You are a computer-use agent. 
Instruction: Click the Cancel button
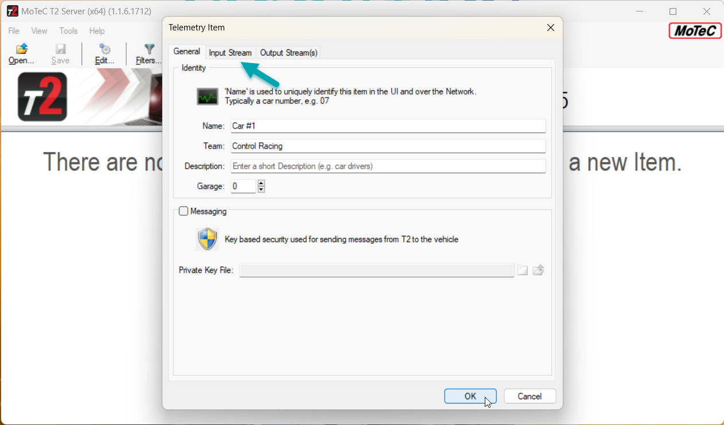(x=530, y=396)
